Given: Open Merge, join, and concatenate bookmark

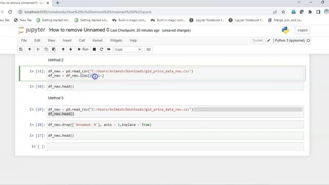Looking at the screenshot, I should click(285, 20).
